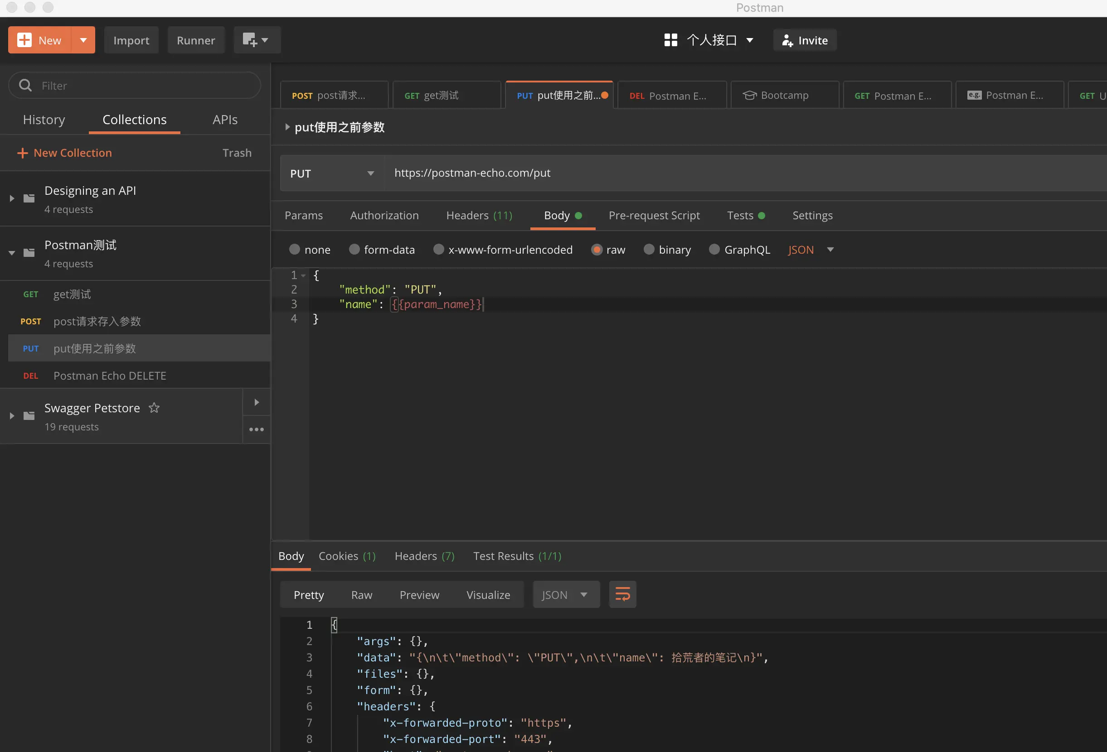1107x752 pixels.
Task: Open the PUT method dropdown
Action: point(332,173)
